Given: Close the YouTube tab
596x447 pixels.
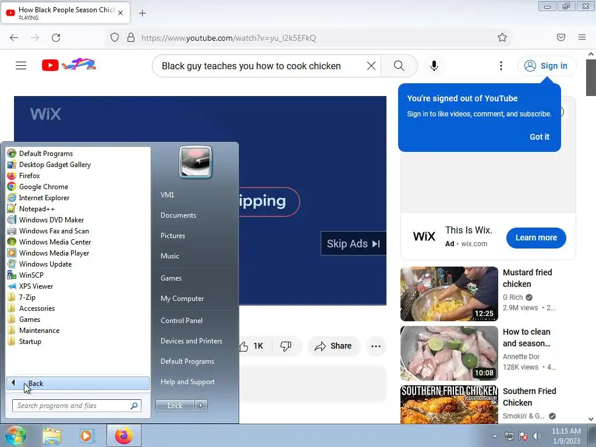Looking at the screenshot, I should (x=120, y=13).
